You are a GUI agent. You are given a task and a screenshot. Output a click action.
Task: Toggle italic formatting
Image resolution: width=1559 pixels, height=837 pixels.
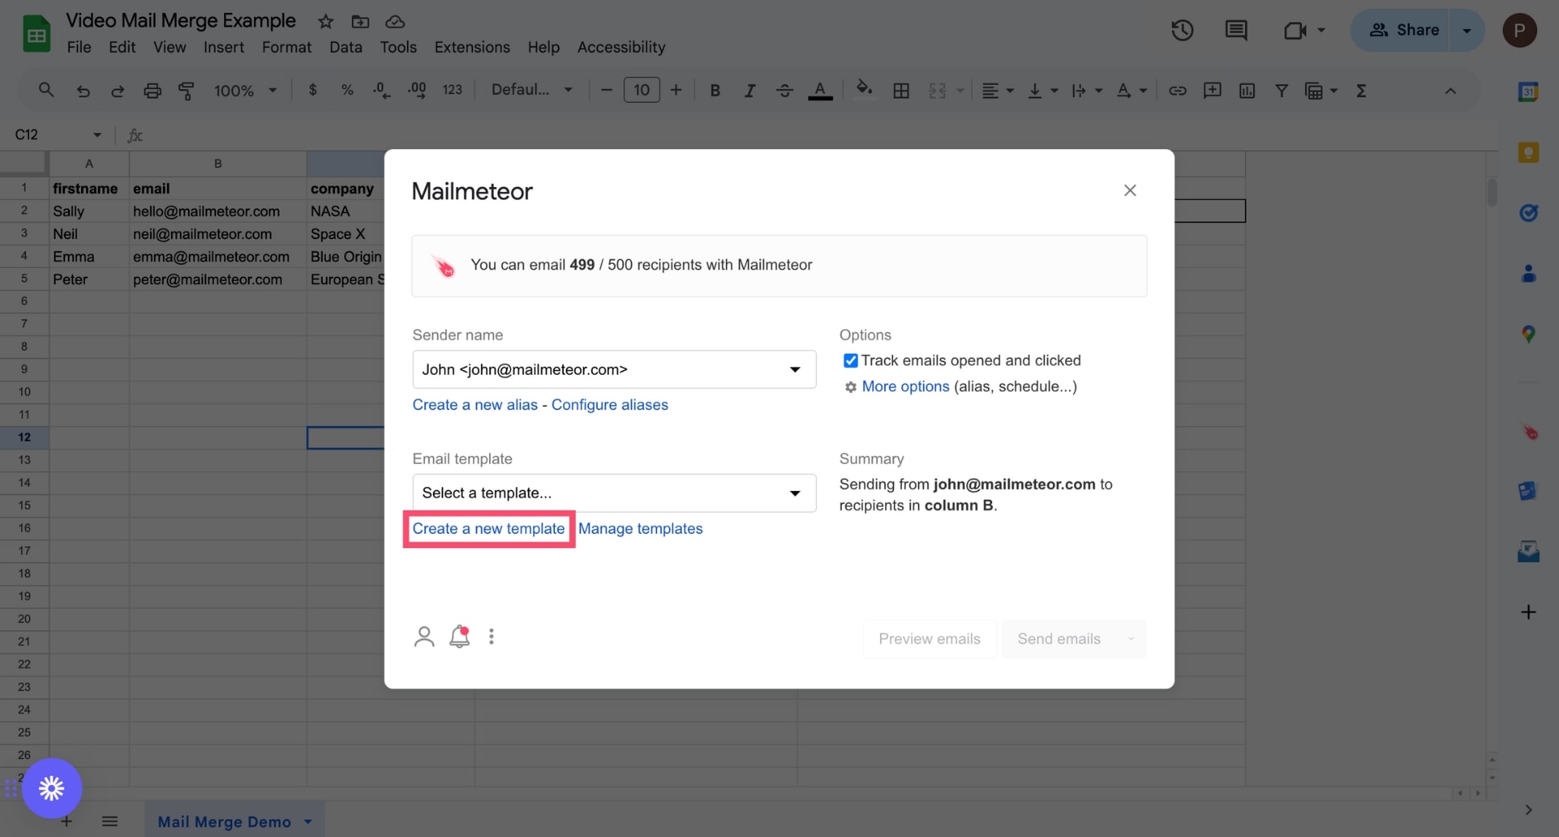[749, 91]
